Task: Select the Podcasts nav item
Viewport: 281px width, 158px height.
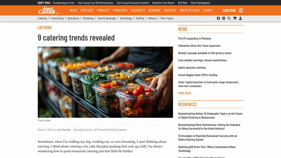Action: 170,10
